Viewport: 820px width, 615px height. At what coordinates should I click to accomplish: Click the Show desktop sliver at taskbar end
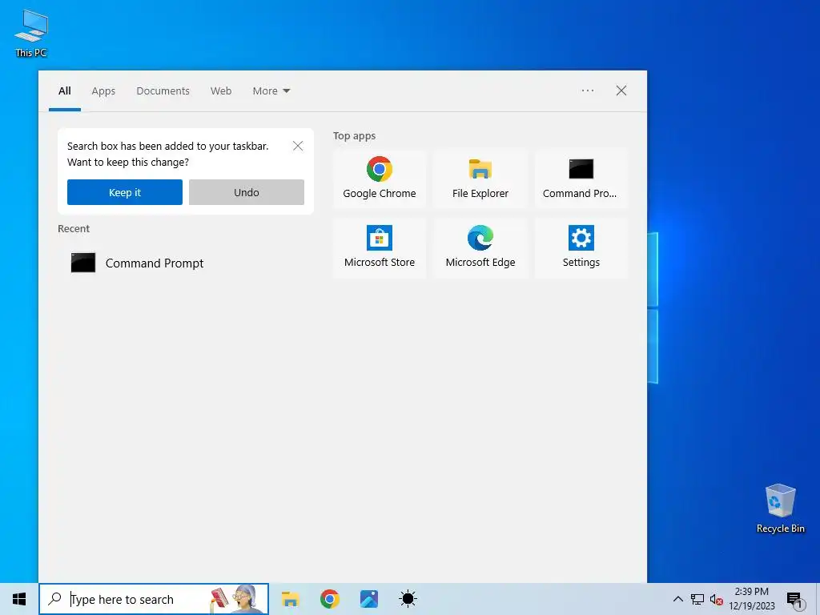pyautogui.click(x=818, y=599)
